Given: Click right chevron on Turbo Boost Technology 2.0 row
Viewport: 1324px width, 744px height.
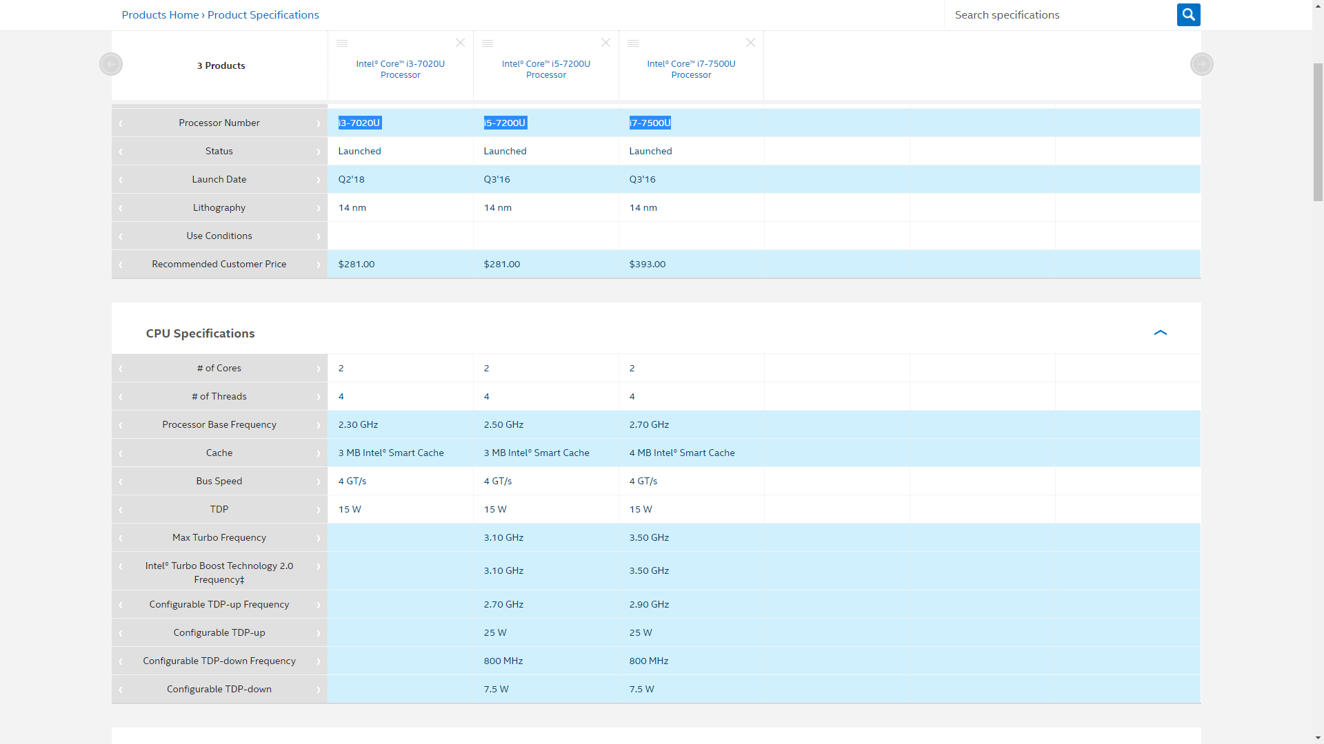Looking at the screenshot, I should [x=319, y=566].
